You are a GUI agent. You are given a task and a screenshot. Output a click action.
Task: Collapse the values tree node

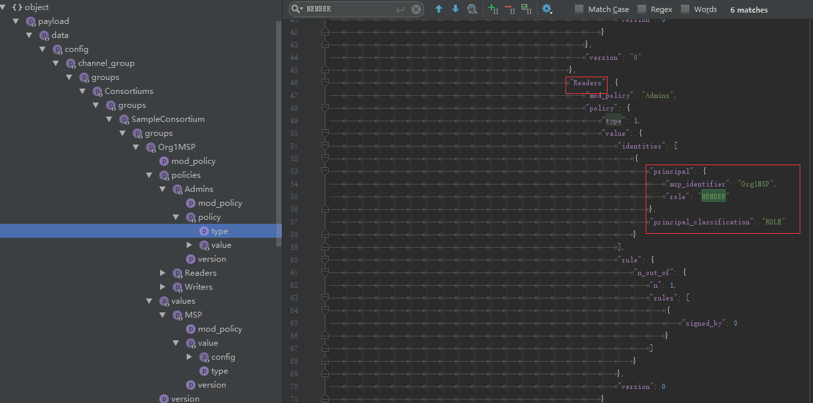149,301
